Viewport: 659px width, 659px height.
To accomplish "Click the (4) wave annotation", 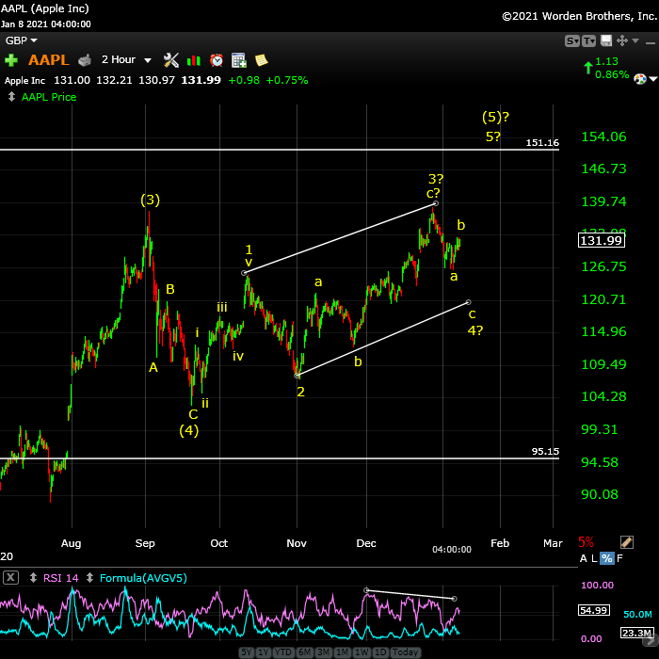I will (x=188, y=430).
